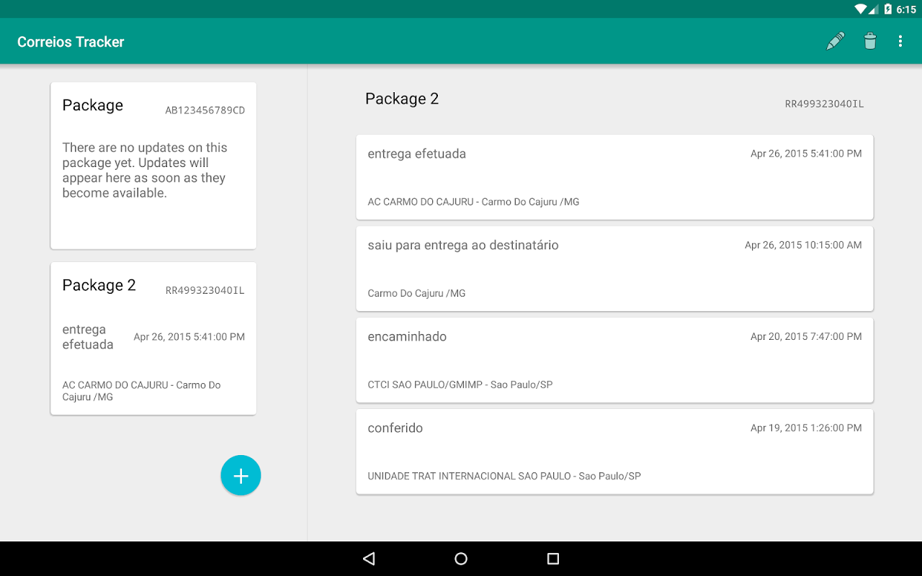
Task: Click 'There are no updates' message
Action: click(x=145, y=170)
